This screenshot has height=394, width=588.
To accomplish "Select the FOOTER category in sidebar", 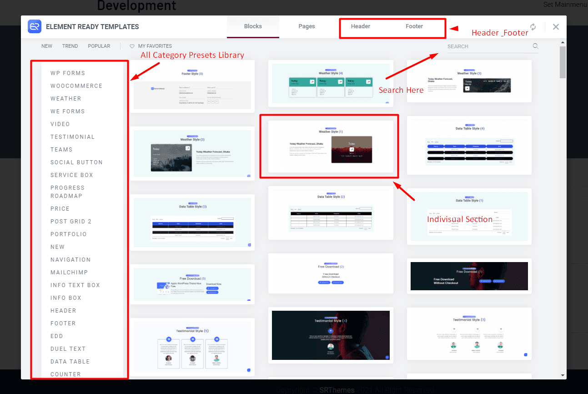I will tap(63, 323).
